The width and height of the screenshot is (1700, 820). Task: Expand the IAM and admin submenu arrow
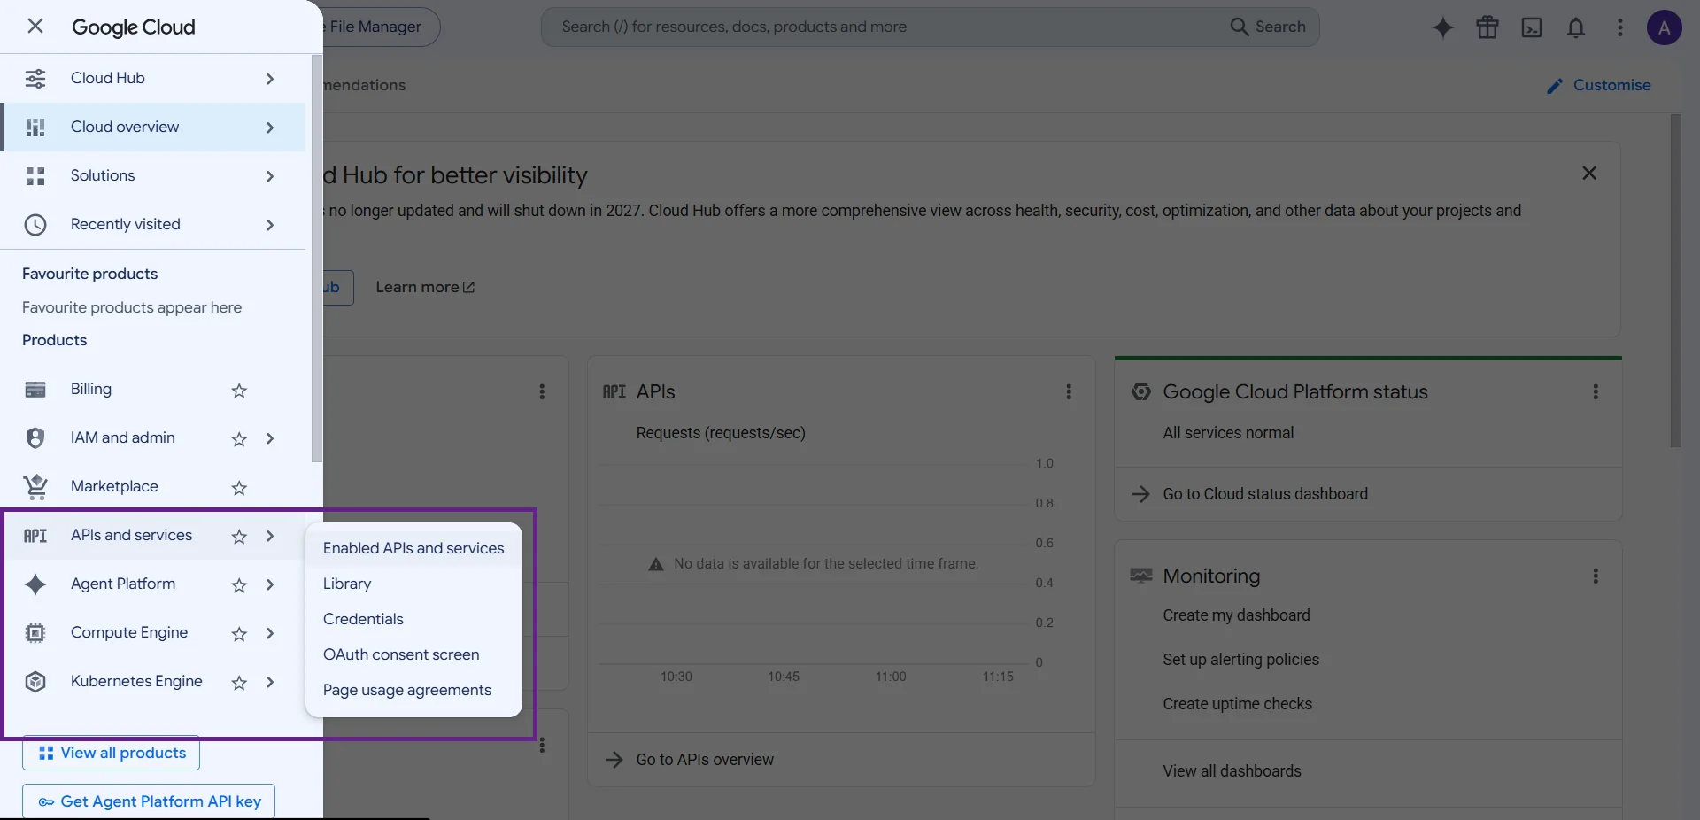click(270, 438)
